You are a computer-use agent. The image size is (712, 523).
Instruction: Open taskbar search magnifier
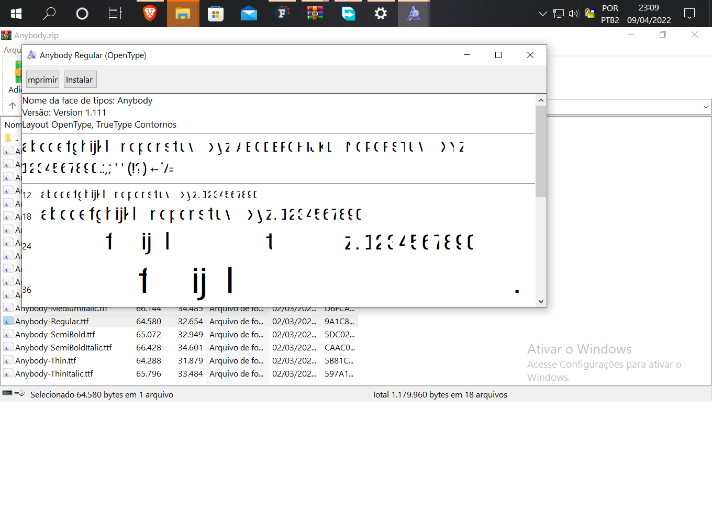(49, 14)
